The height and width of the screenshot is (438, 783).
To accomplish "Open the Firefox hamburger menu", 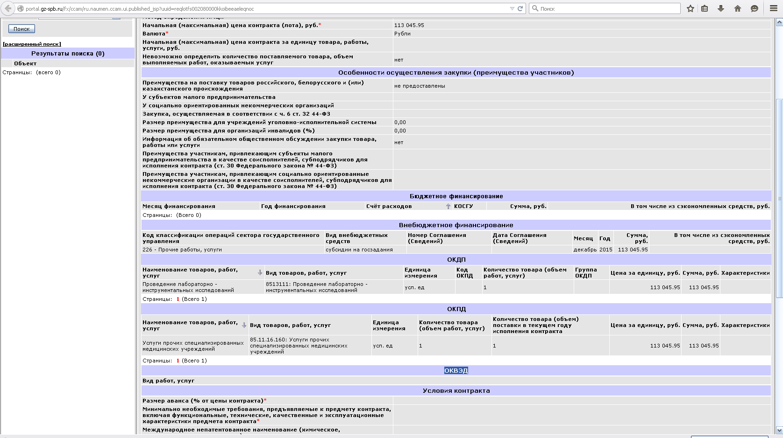I will (x=774, y=8).
